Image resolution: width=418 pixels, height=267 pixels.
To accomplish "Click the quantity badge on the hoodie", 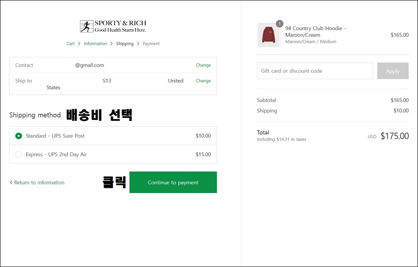I will 280,23.
